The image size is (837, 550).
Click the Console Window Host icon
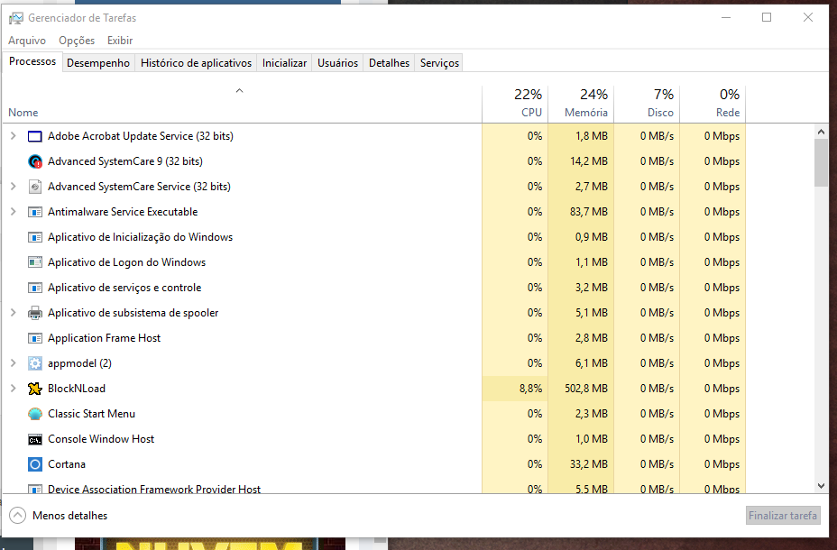34,440
